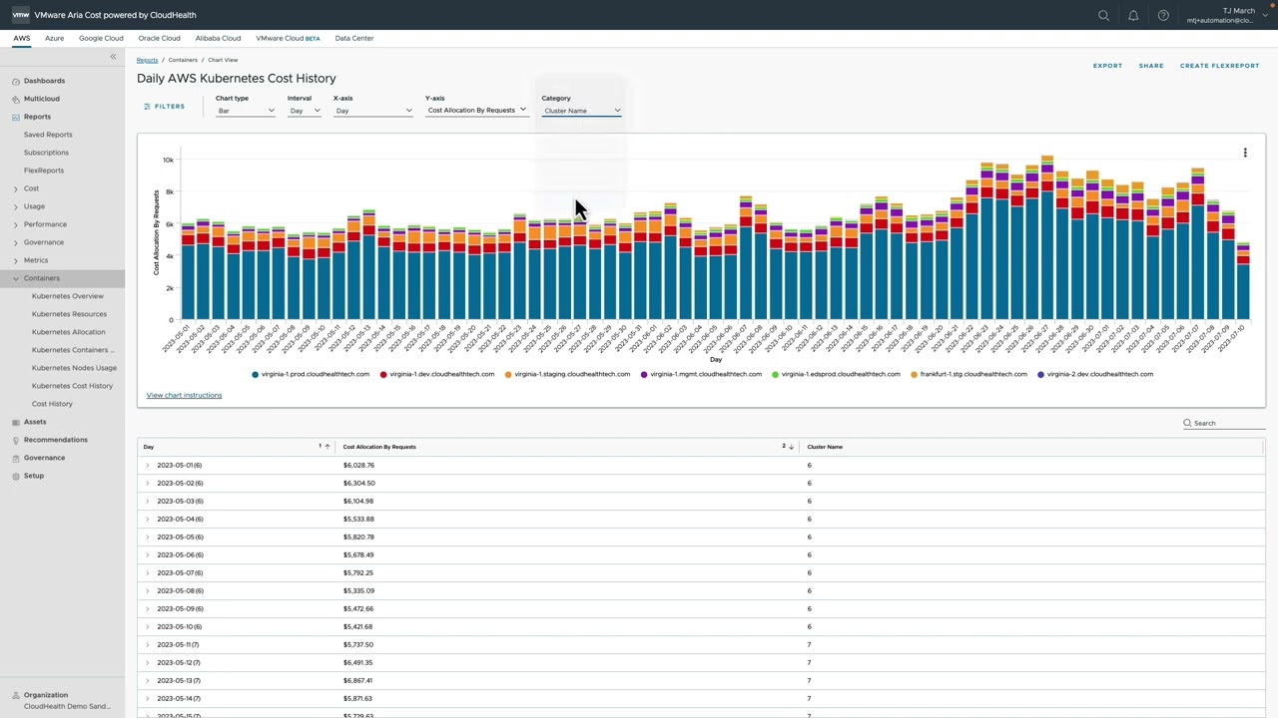The image size is (1278, 718).
Task: Open the notifications bell icon
Action: pos(1133,15)
